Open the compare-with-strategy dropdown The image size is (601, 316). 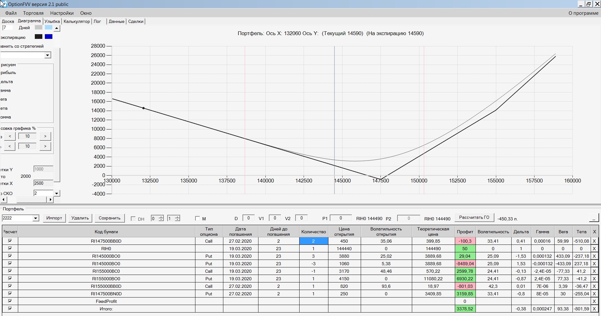click(48, 55)
